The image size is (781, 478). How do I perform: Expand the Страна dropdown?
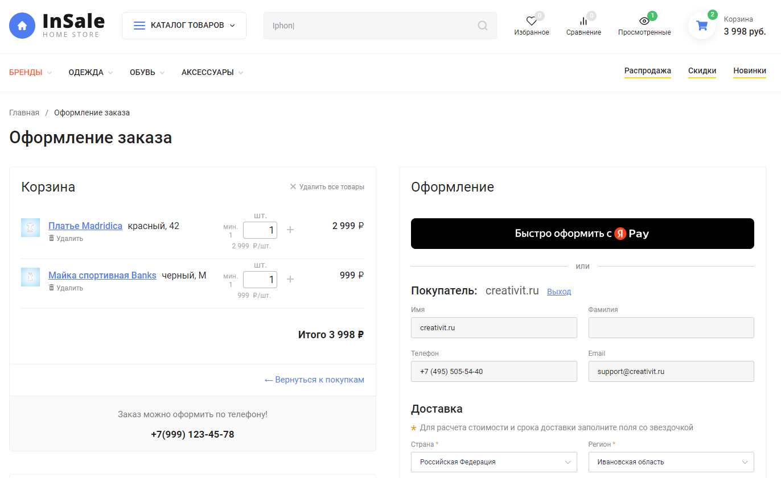coord(494,462)
